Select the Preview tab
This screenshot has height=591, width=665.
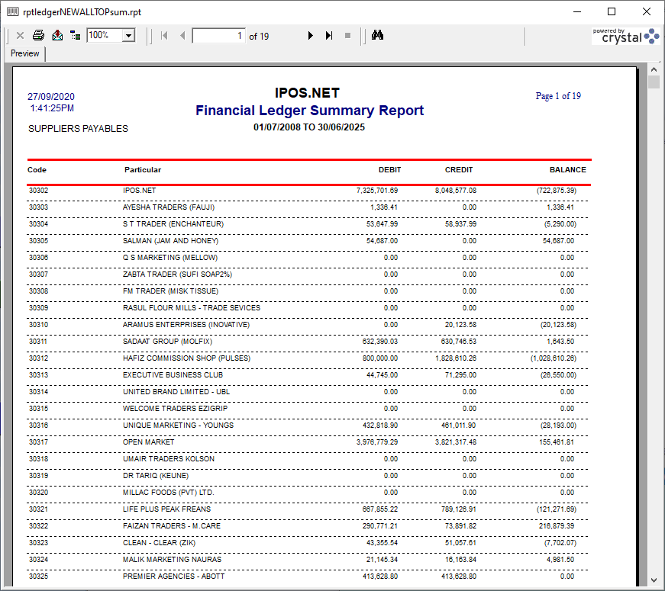pyautogui.click(x=25, y=53)
